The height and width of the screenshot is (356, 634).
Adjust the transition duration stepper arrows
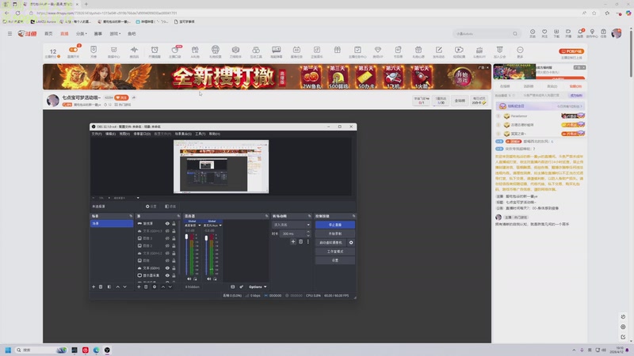(x=308, y=233)
